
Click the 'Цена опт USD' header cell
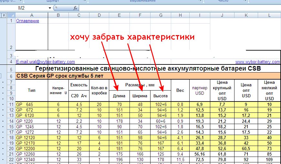coord(246,91)
